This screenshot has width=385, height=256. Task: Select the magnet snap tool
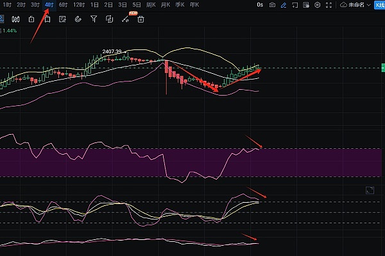(x=78, y=19)
